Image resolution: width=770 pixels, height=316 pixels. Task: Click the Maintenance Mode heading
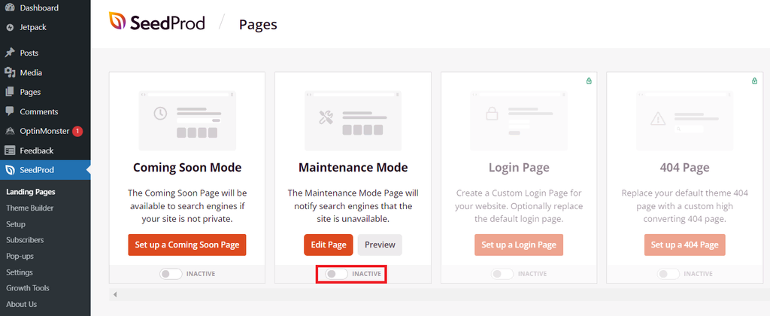point(353,168)
